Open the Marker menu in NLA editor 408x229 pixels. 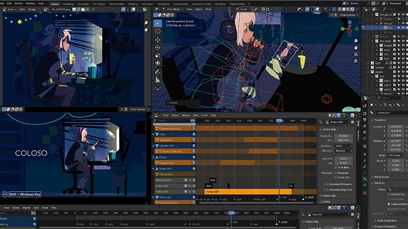(185, 115)
